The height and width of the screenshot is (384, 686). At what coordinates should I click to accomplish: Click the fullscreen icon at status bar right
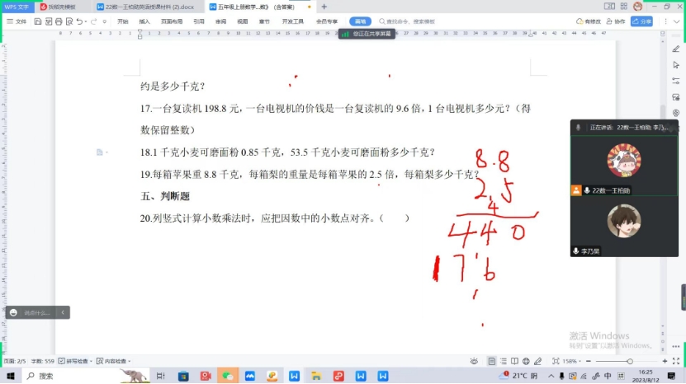pyautogui.click(x=675, y=361)
